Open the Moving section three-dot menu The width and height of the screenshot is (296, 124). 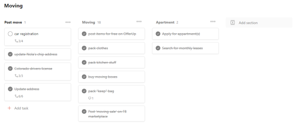pos(139,21)
